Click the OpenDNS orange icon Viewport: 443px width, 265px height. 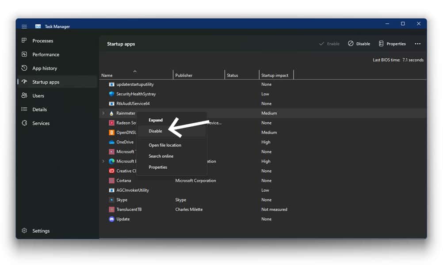[111, 132]
